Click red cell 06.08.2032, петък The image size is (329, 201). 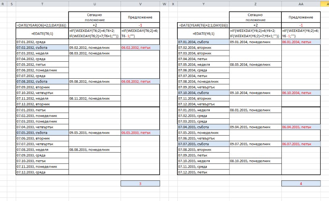tap(140, 81)
